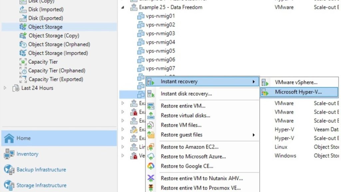The height and width of the screenshot is (192, 341).
Task: Open the Home view
Action: point(59,138)
